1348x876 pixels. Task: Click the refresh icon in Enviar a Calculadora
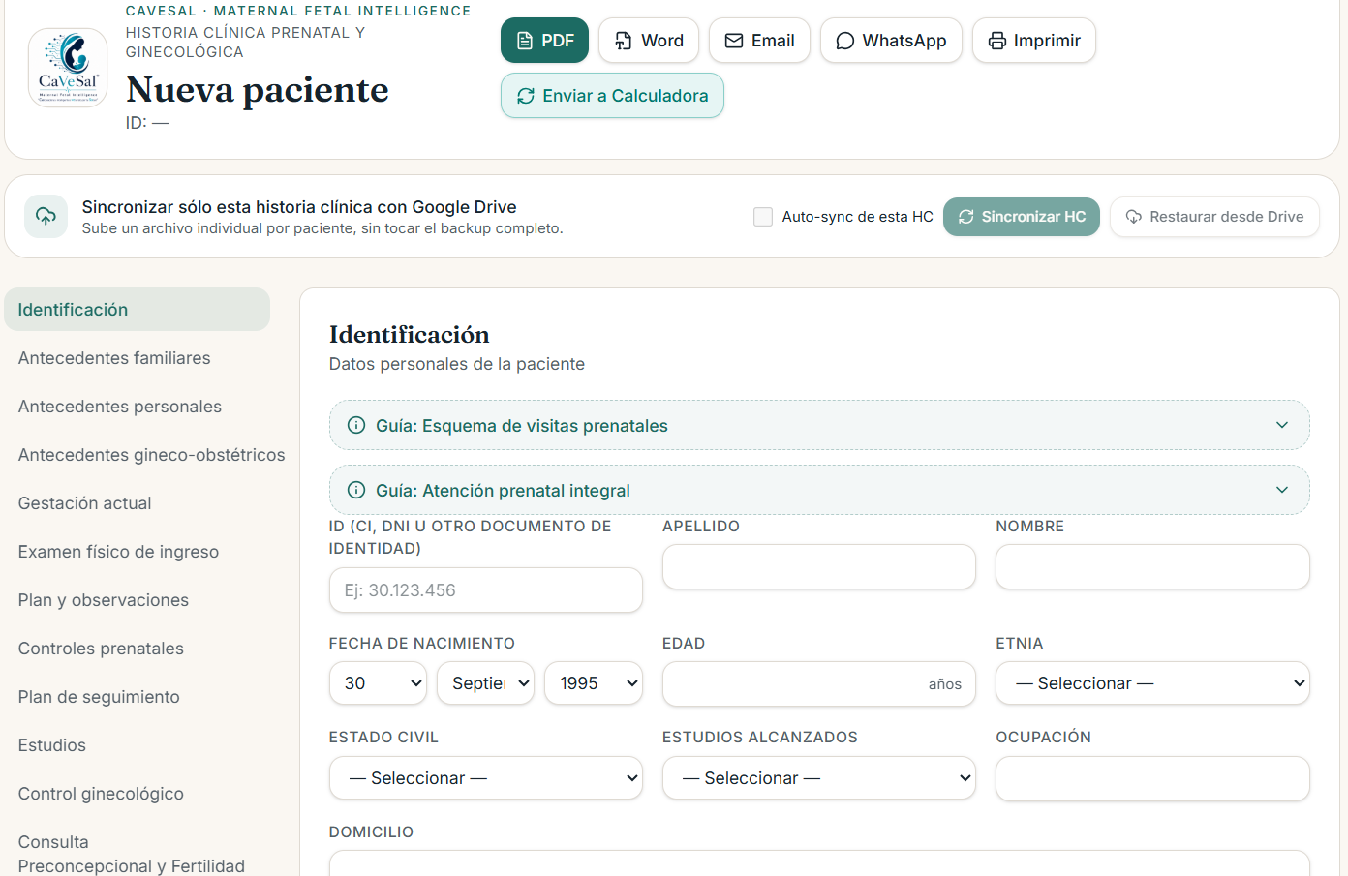(x=526, y=96)
